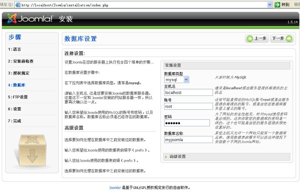Expand the 高级设置 panel bar
Screen dimensions: 300x193
[x=227, y=156]
